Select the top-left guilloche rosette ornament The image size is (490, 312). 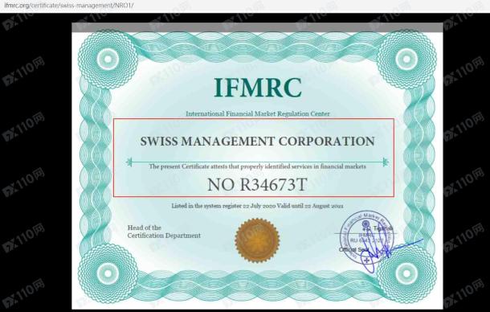point(108,60)
